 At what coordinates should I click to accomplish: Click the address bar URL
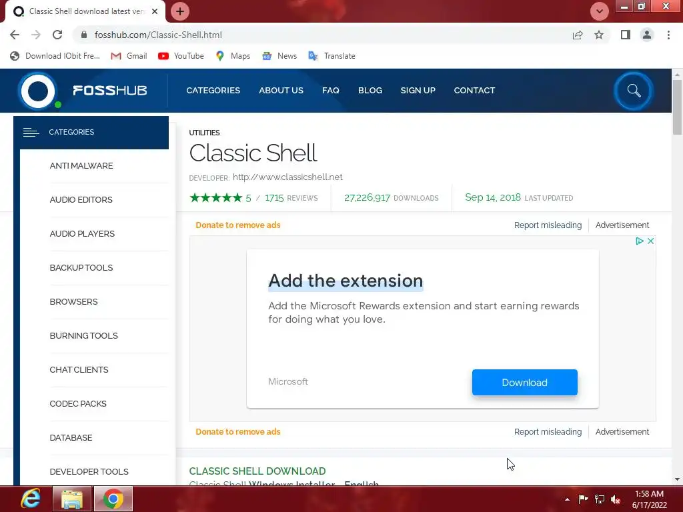tap(158, 35)
